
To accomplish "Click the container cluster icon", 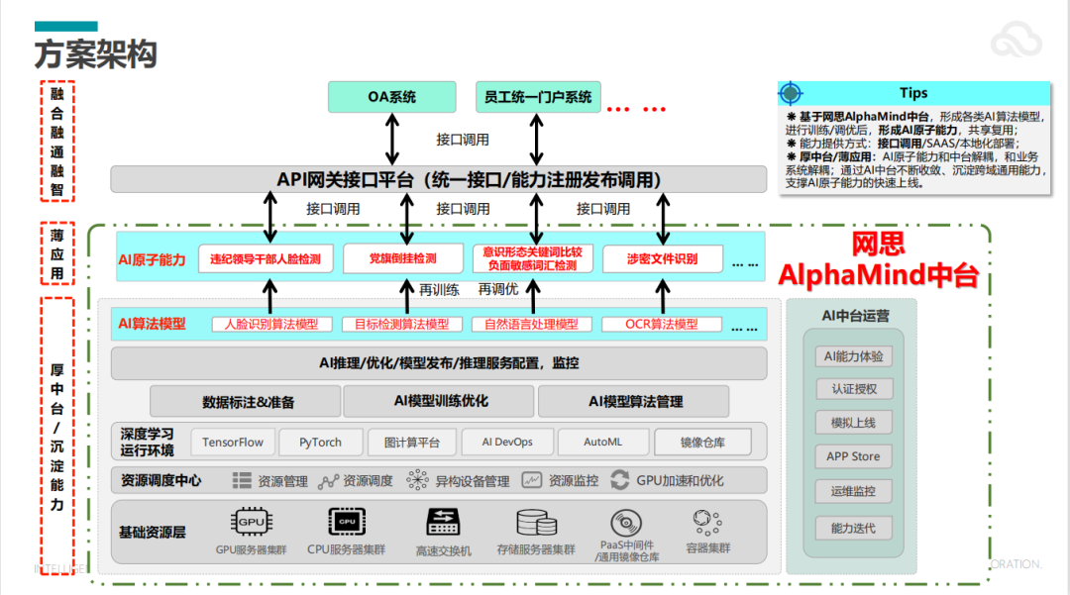I will 707,522.
